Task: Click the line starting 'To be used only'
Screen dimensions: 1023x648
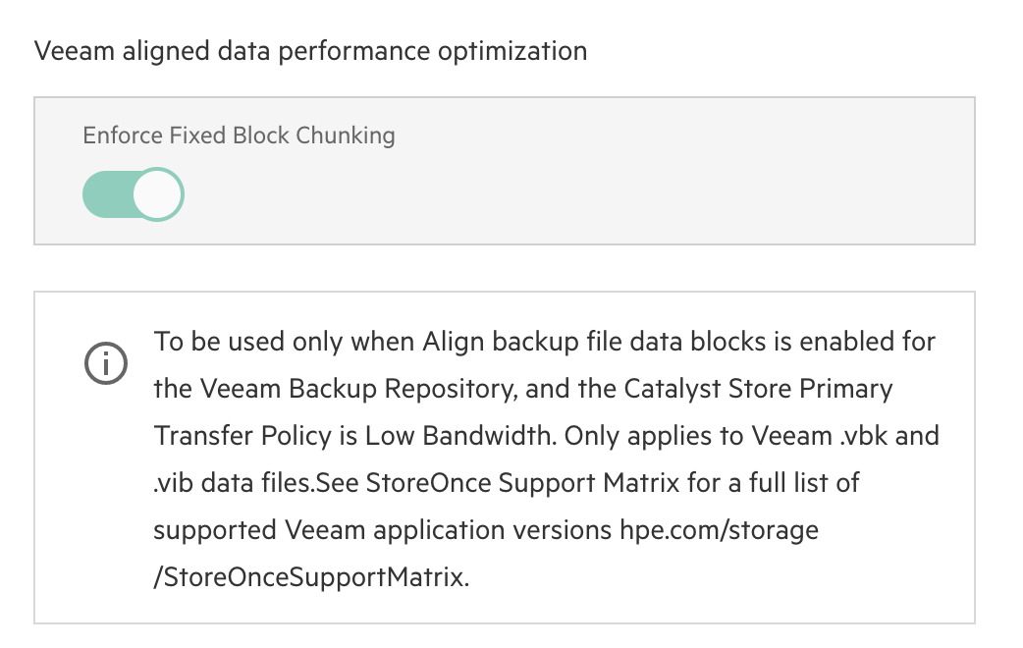Action: click(x=545, y=342)
